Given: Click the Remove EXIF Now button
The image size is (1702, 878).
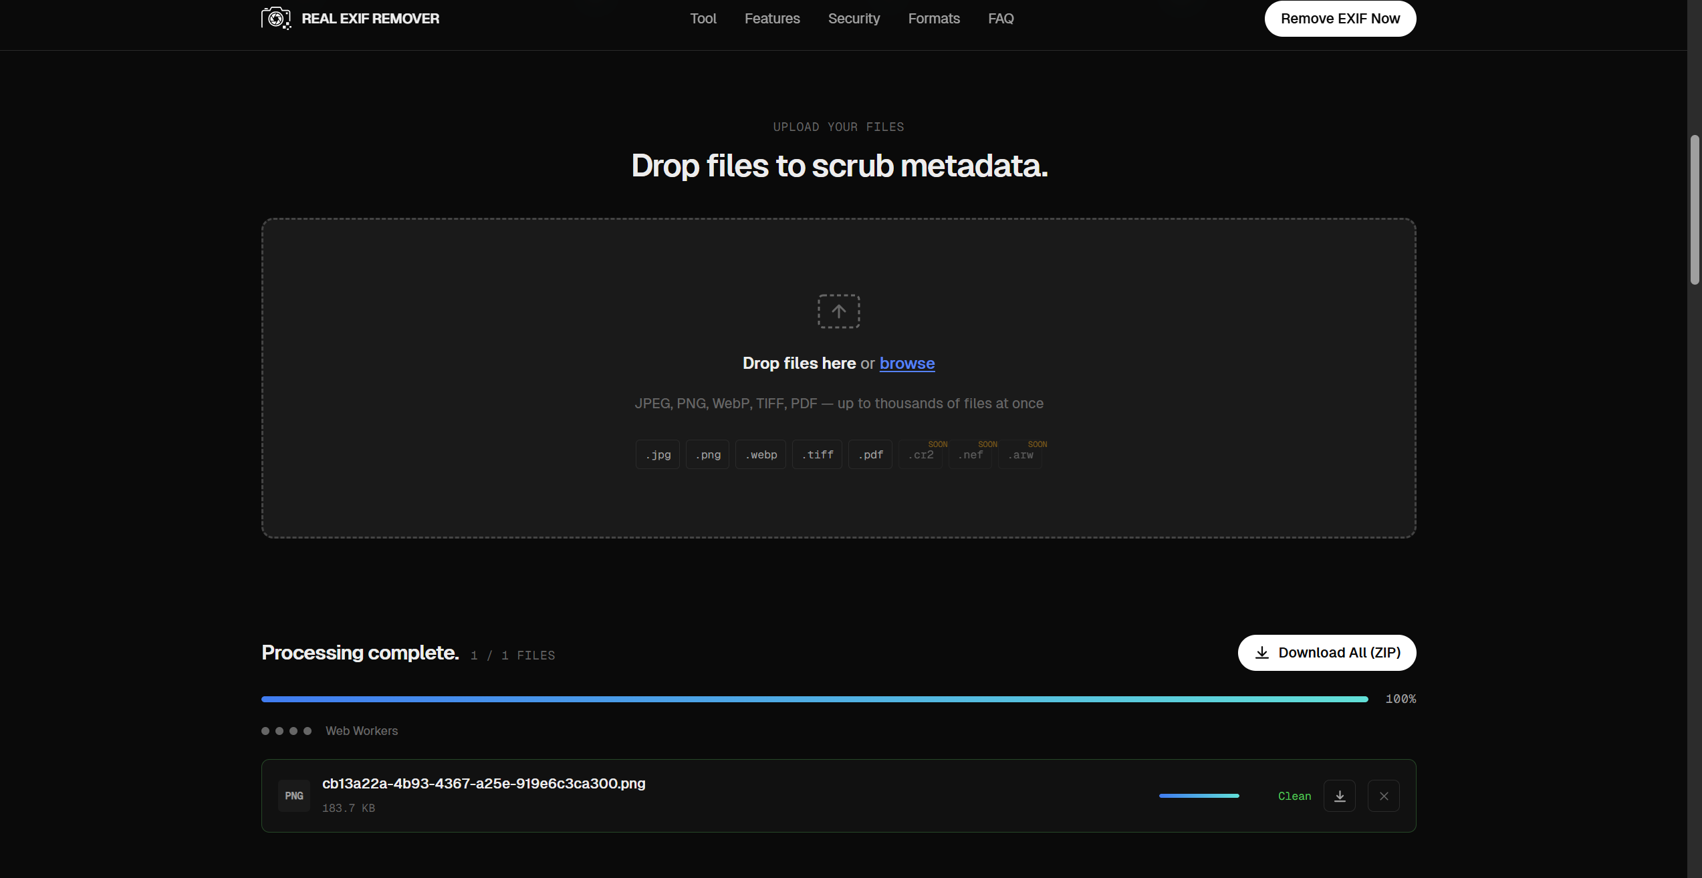Looking at the screenshot, I should coord(1340,19).
